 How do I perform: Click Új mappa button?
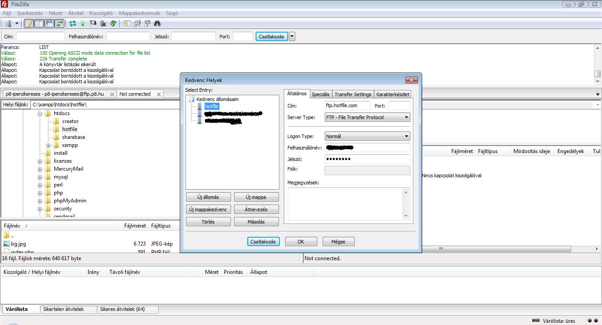click(256, 197)
